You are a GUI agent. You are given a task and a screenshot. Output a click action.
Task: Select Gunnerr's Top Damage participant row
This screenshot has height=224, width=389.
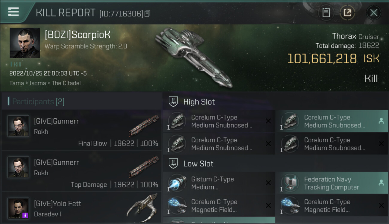81,171
